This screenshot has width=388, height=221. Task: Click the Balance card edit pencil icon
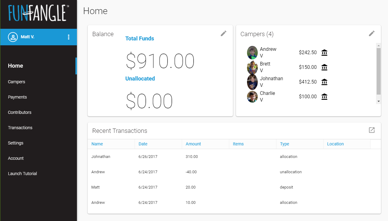[223, 33]
